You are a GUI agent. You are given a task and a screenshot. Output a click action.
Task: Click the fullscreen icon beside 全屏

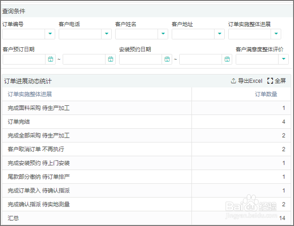coord(270,81)
